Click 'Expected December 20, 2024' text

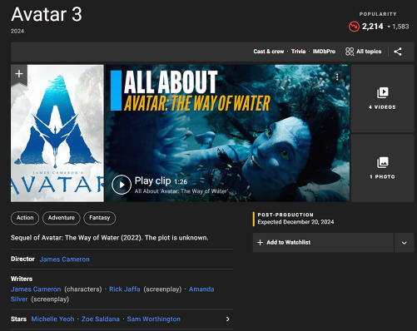(295, 222)
